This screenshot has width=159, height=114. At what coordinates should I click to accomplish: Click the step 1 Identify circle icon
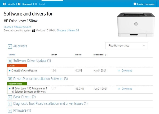(4, 4)
